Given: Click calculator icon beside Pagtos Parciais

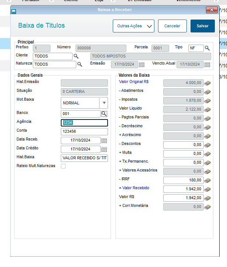Looking at the screenshot, I should pos(207,118).
